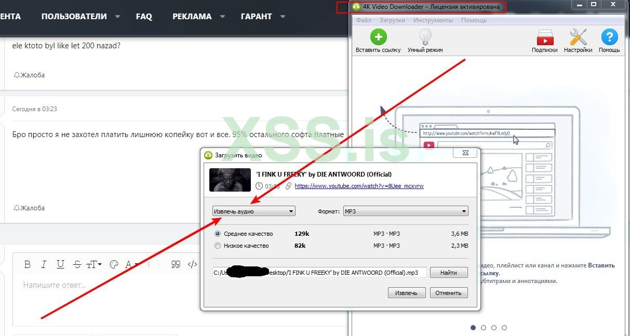The height and width of the screenshot is (336, 630).
Task: Apply italic formatting in the reply editor
Action: [44, 264]
